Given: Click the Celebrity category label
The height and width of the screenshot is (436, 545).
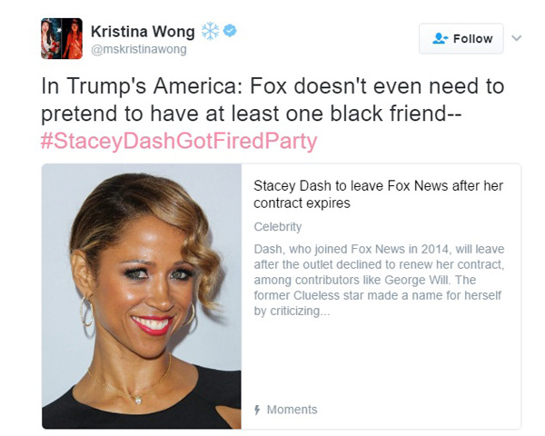Looking at the screenshot, I should click(x=278, y=227).
